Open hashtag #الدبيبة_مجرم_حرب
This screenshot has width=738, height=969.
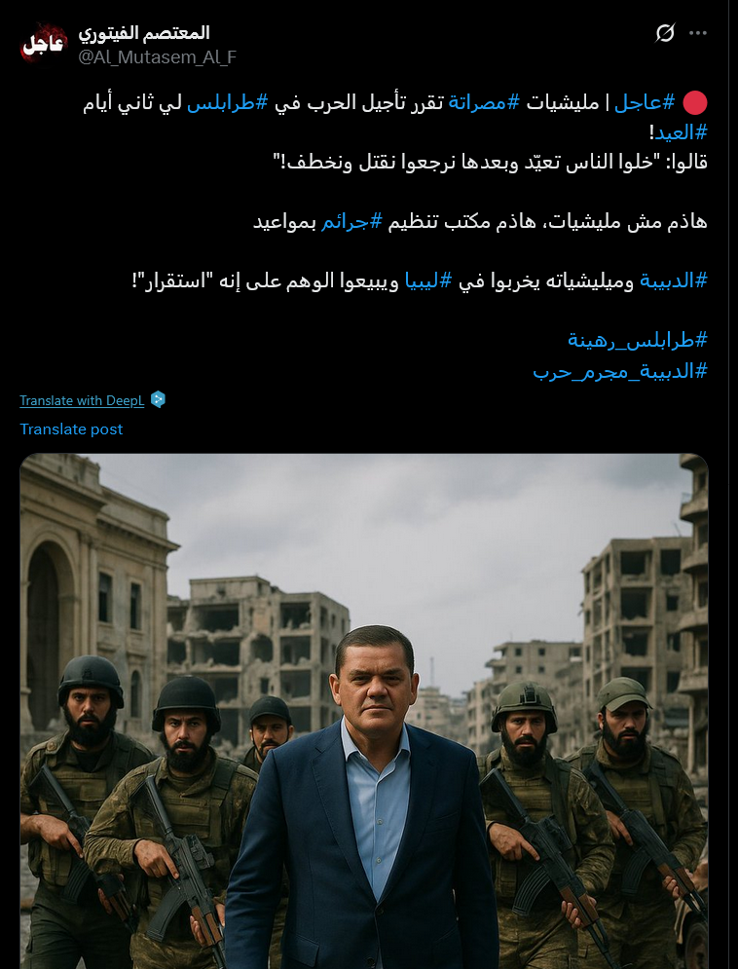tap(620, 371)
